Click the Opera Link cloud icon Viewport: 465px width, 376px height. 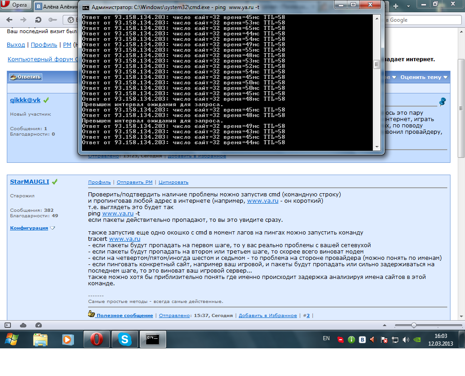pyautogui.click(x=23, y=325)
